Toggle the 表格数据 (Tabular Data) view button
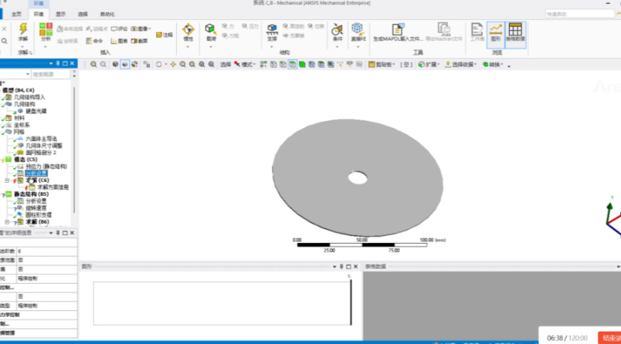The height and width of the screenshot is (344, 621). coord(515,32)
